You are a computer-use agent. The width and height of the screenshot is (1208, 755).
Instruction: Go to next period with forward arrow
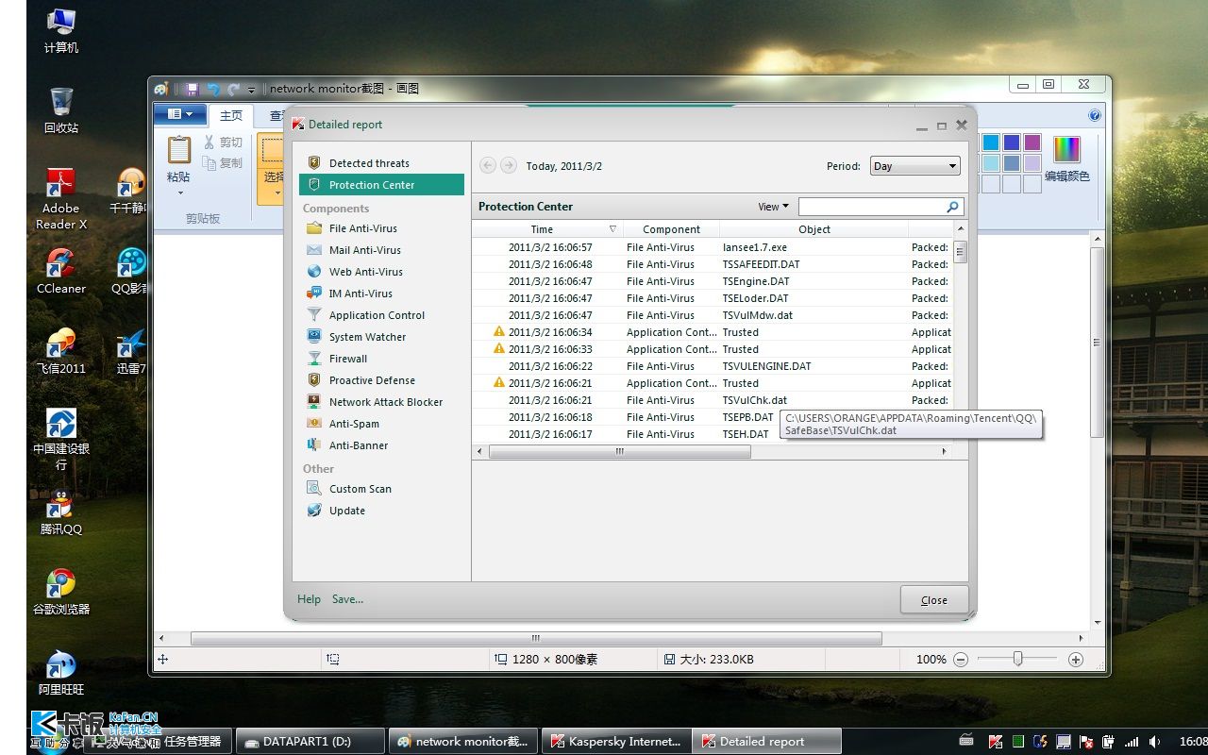point(509,165)
